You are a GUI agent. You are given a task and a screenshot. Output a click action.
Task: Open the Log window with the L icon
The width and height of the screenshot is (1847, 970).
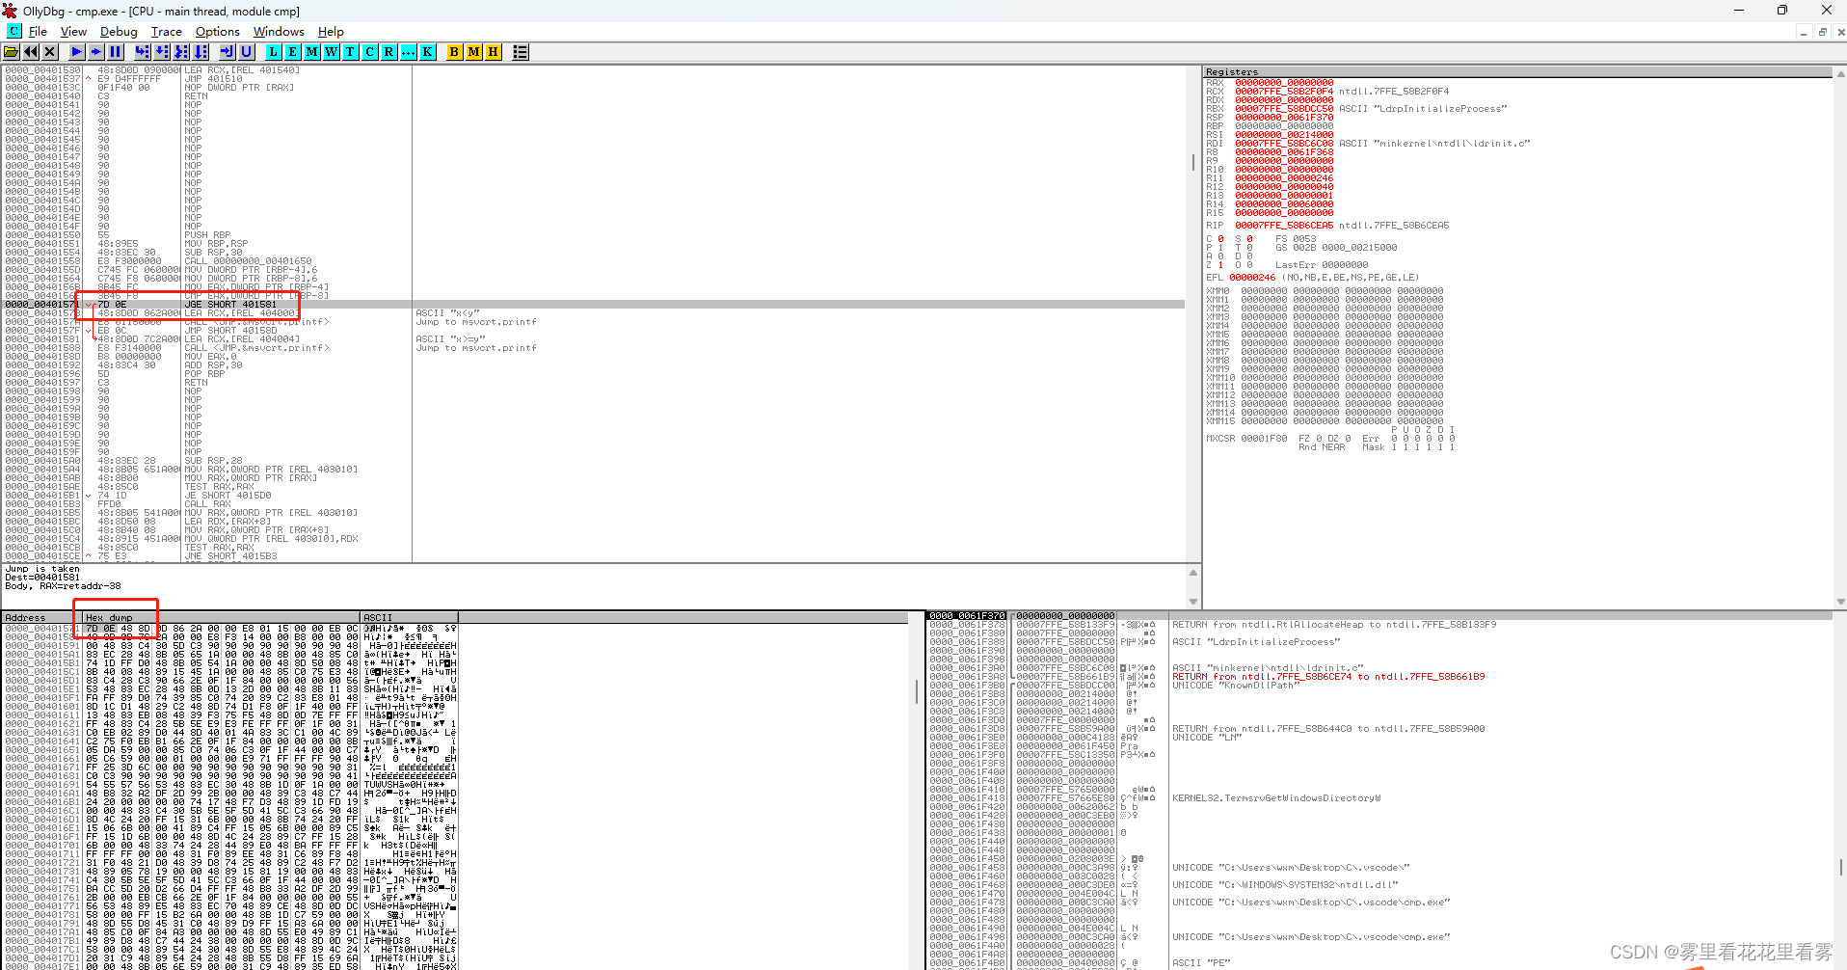pyautogui.click(x=274, y=52)
